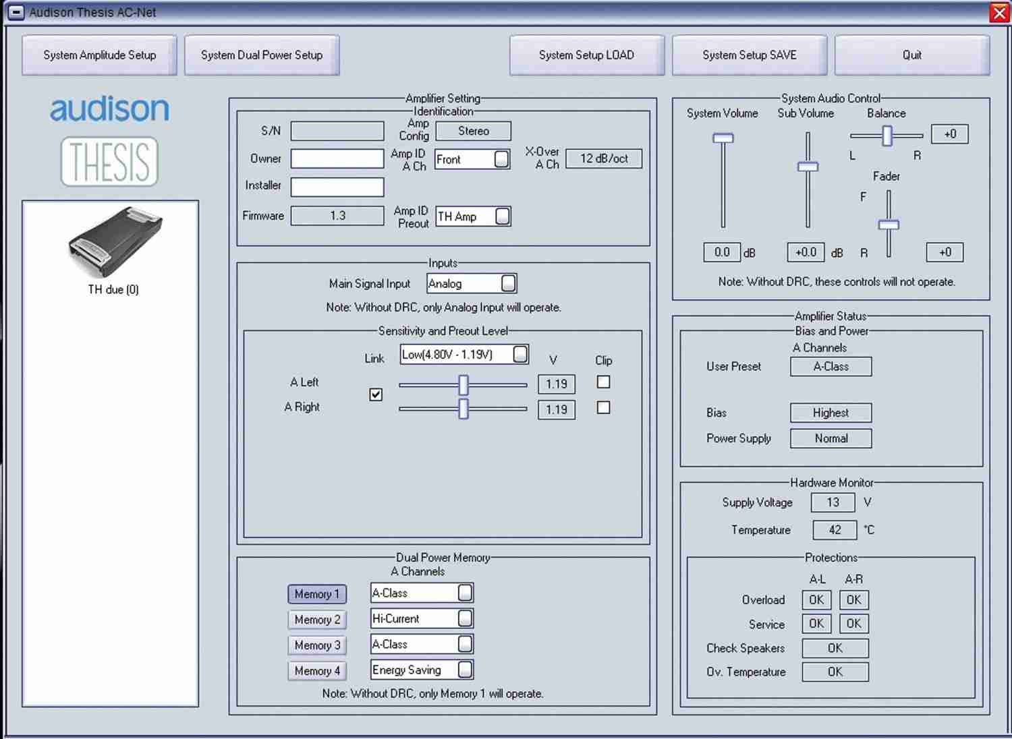Click Sub Volume +0.0 dB value box
Screen dimensions: 1012x739
(806, 252)
